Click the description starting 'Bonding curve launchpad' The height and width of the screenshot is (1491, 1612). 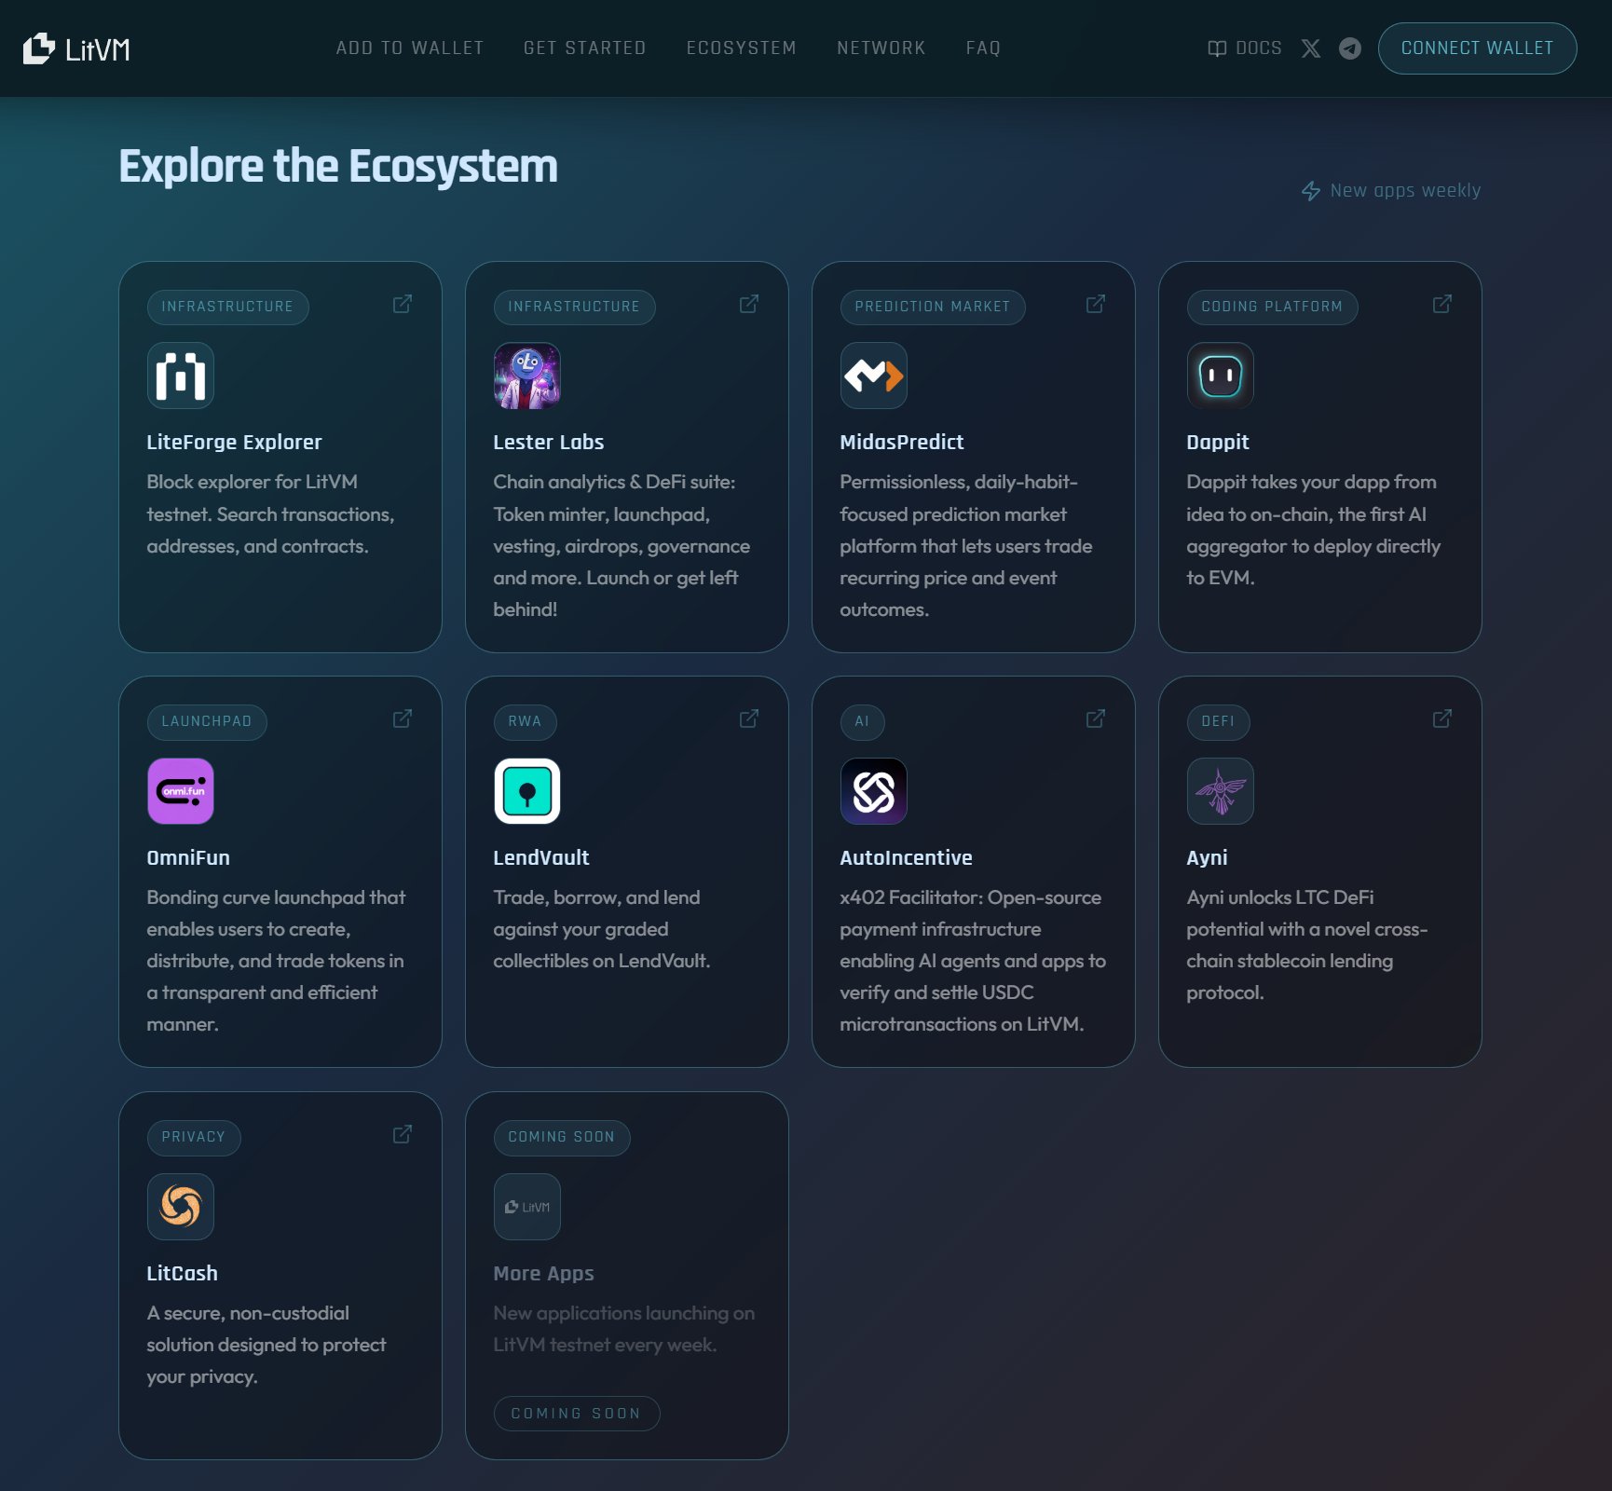[276, 961]
